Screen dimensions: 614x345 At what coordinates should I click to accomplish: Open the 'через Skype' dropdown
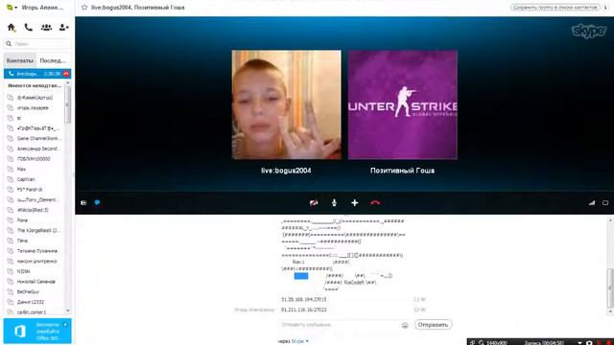(x=294, y=341)
